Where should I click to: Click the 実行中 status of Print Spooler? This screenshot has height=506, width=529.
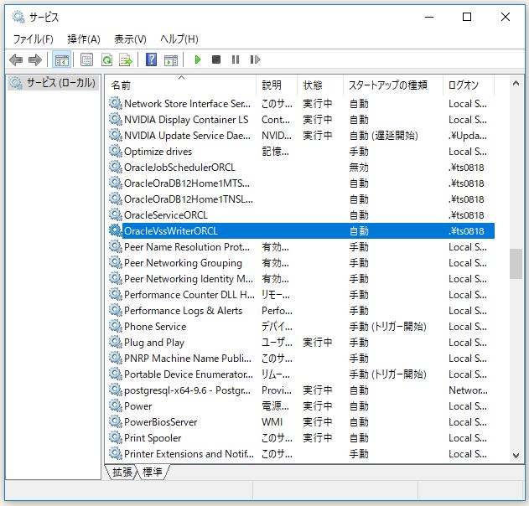click(317, 438)
